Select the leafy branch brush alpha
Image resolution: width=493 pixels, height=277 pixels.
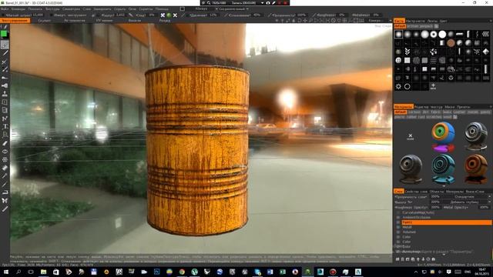tap(407, 52)
